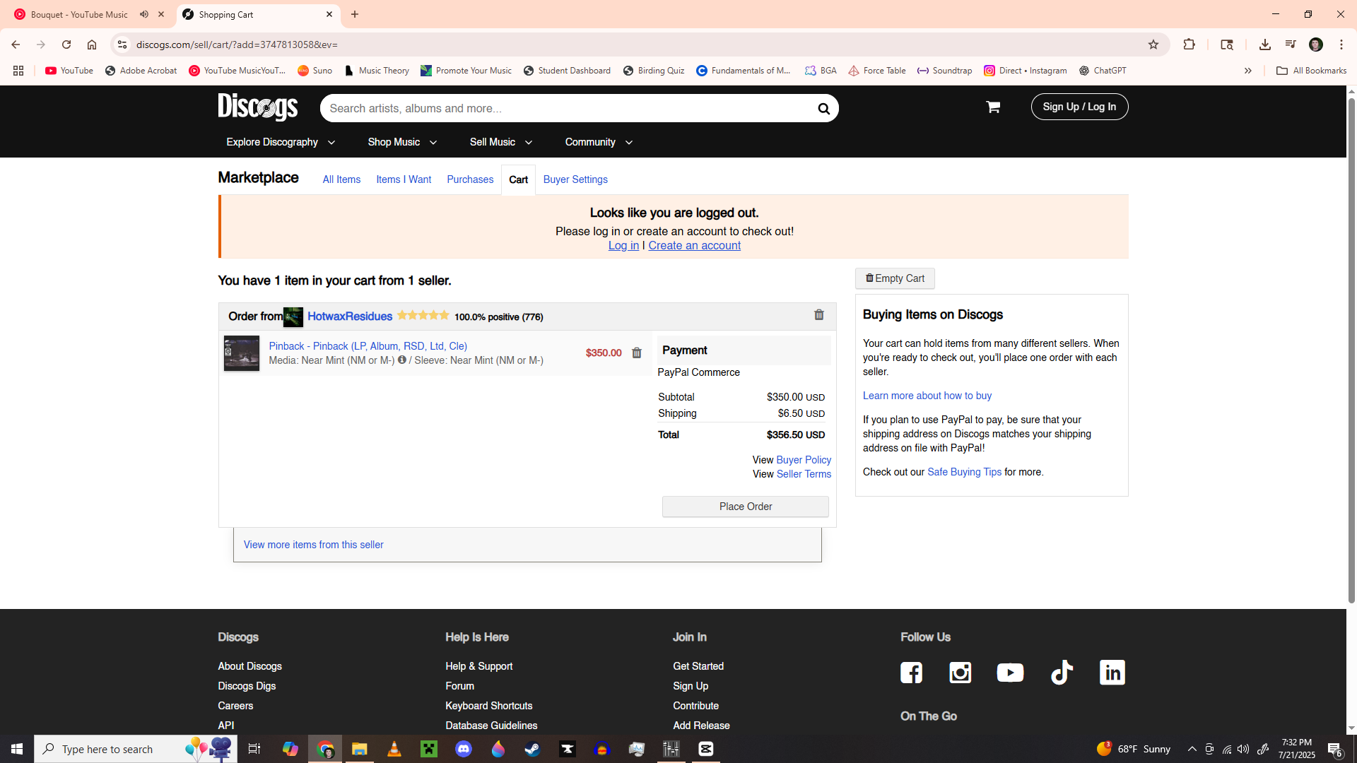Open Windows Start menu
Image resolution: width=1357 pixels, height=763 pixels.
17,749
